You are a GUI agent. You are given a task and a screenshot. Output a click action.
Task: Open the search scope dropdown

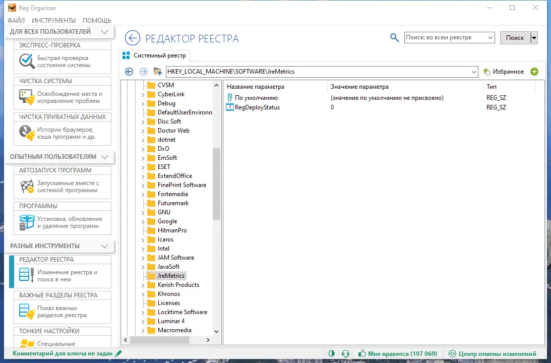(491, 38)
